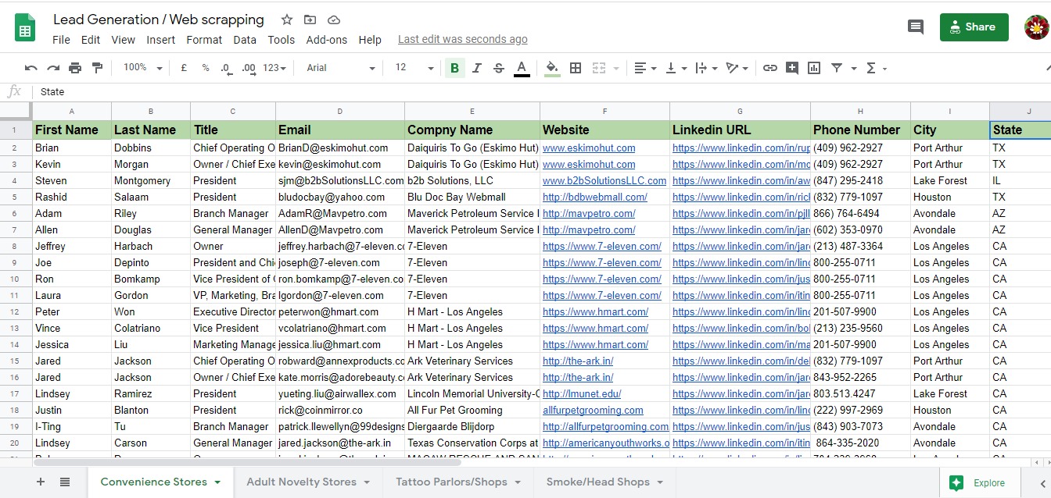1051x498 pixels.
Task: Open www.b2bSolutionsLLC.com link
Action: pos(604,180)
